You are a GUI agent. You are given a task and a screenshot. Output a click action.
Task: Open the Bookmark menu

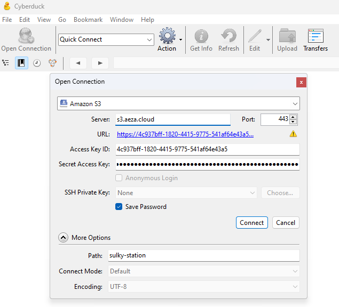[x=88, y=20]
